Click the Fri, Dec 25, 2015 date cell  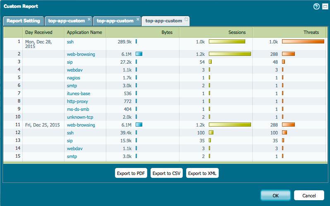point(43,125)
